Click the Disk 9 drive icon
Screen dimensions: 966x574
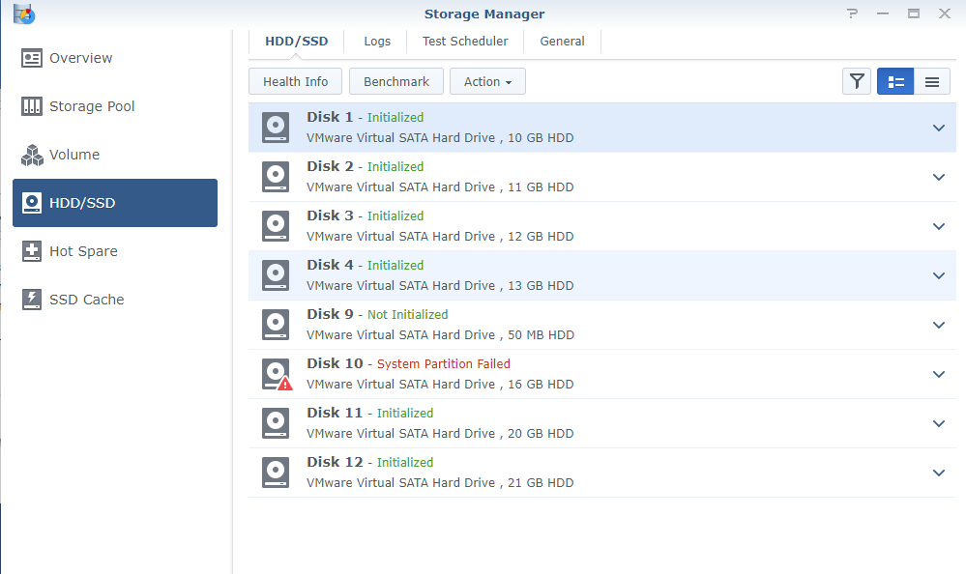[276, 325]
